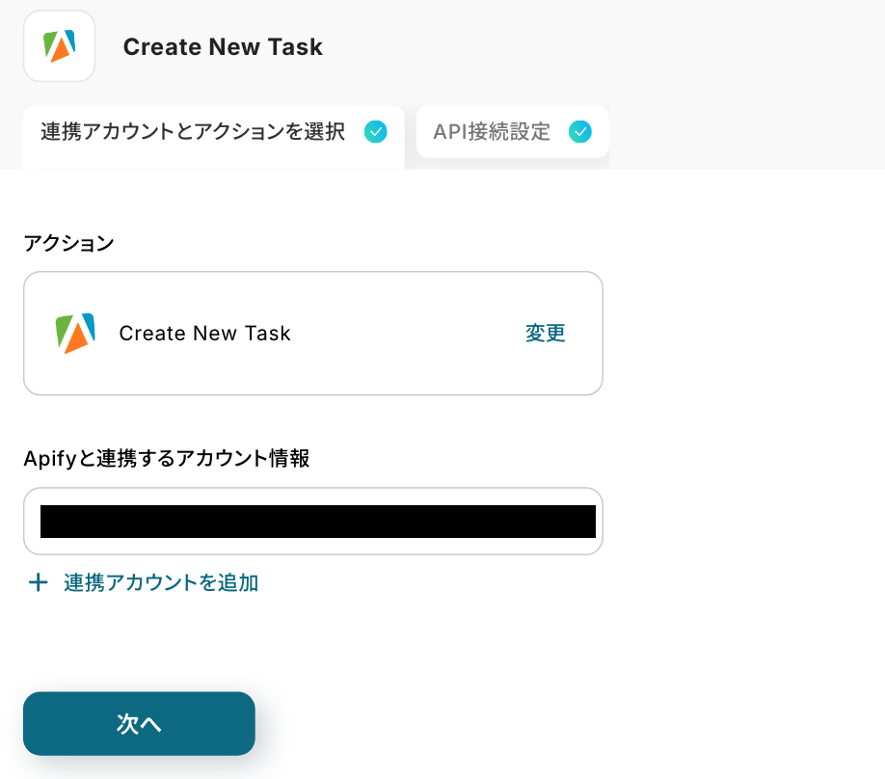Click the checkmark on the 連携アカウントとアクションを選択 tab
Image resolution: width=885 pixels, height=779 pixels.
coord(376,132)
